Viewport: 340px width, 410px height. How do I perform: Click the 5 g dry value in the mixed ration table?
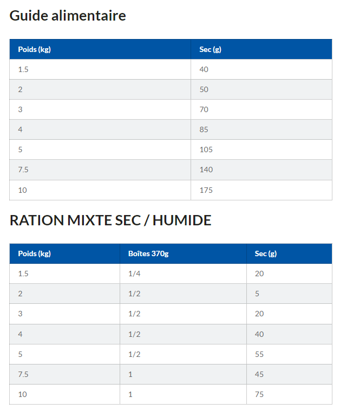pyautogui.click(x=257, y=294)
